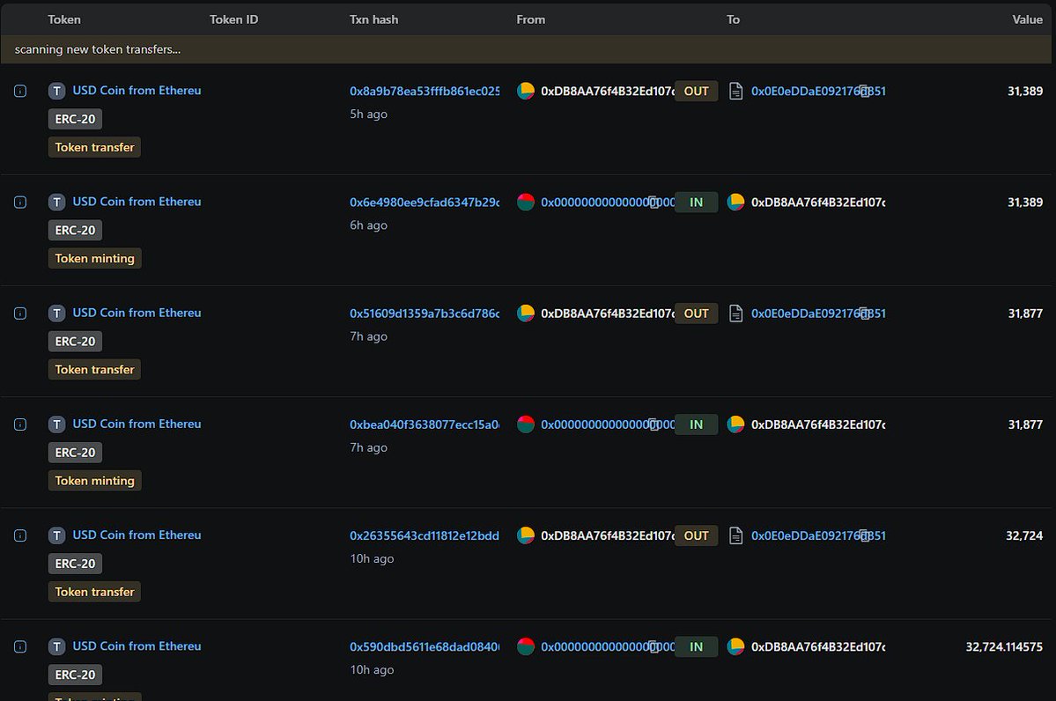The width and height of the screenshot is (1056, 701).
Task: Click T token icon in 6h ago row
Action: tap(56, 202)
